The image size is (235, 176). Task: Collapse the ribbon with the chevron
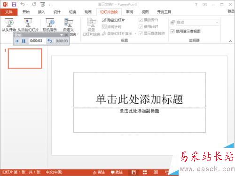pos(230,41)
